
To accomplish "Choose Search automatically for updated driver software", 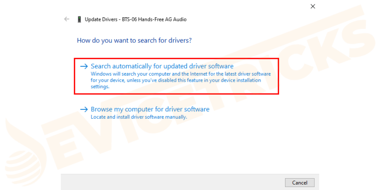I will (x=162, y=66).
